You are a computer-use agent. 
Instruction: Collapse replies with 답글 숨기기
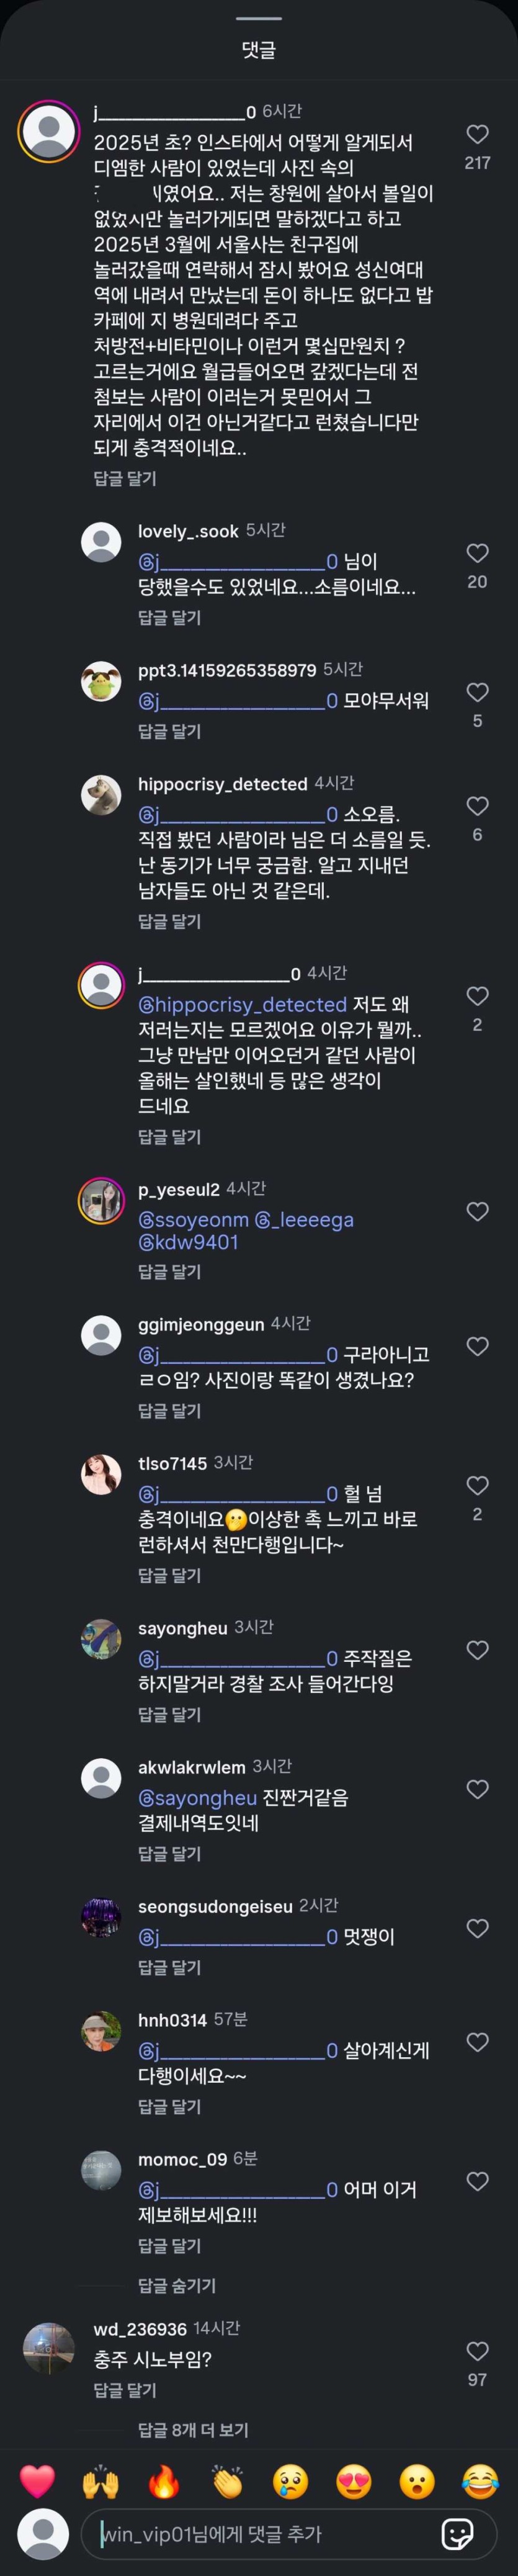point(177,2285)
